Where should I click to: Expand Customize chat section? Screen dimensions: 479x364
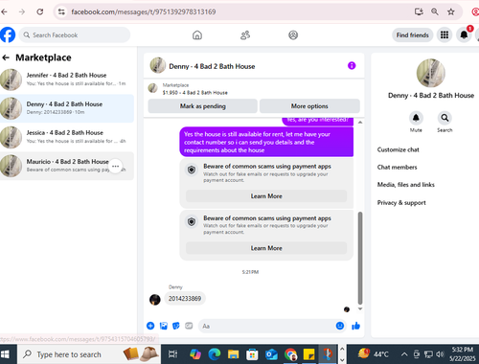(398, 149)
